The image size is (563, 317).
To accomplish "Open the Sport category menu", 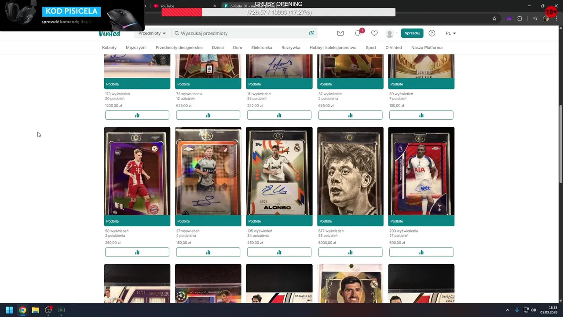I will [371, 48].
